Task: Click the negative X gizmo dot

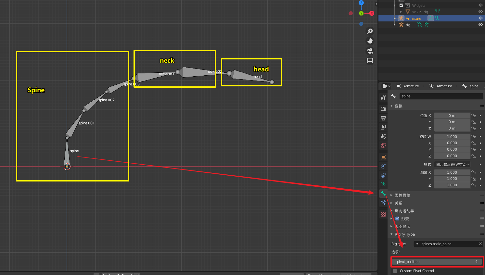Action: coord(351,13)
